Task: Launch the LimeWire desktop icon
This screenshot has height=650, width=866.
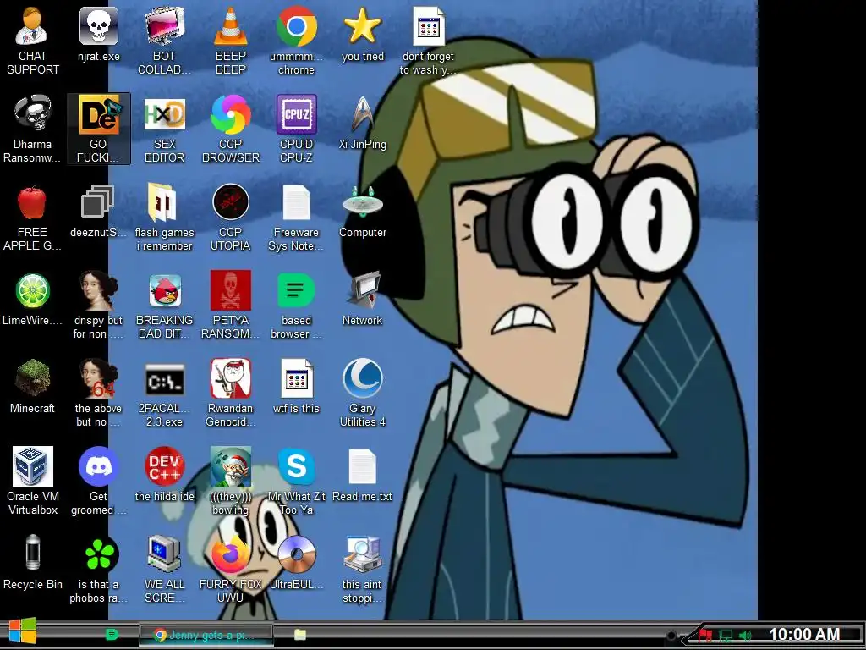Action: click(32, 299)
